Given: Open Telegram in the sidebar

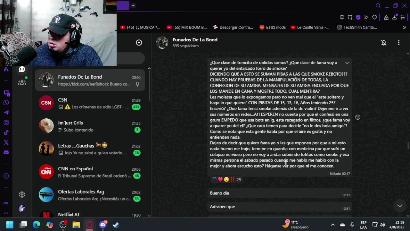Looking at the screenshot, I should (6, 113).
